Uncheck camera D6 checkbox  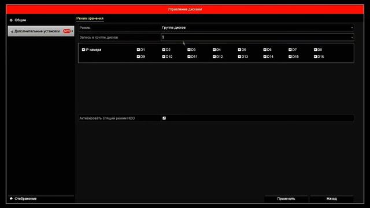265,50
